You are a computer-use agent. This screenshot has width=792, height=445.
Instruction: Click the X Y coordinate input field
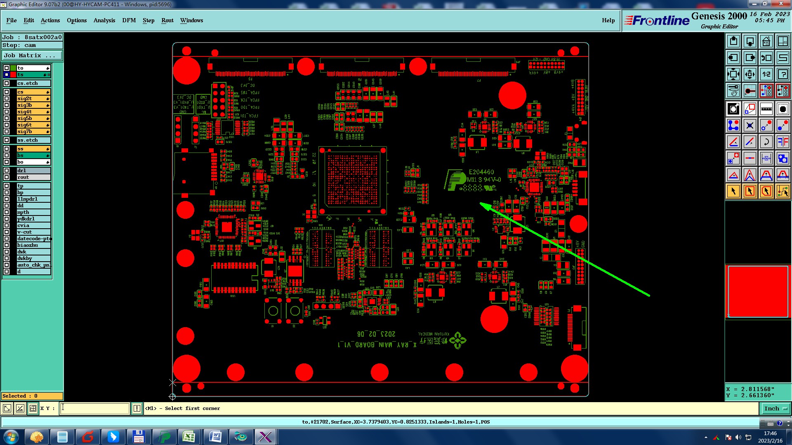pyautogui.click(x=95, y=409)
